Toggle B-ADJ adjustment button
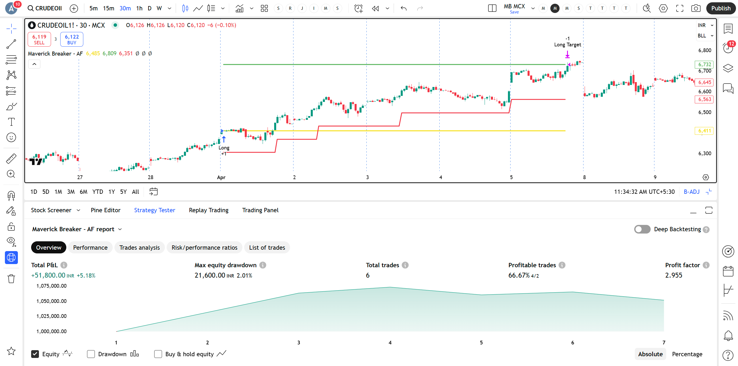This screenshot has width=738, height=366. [692, 192]
